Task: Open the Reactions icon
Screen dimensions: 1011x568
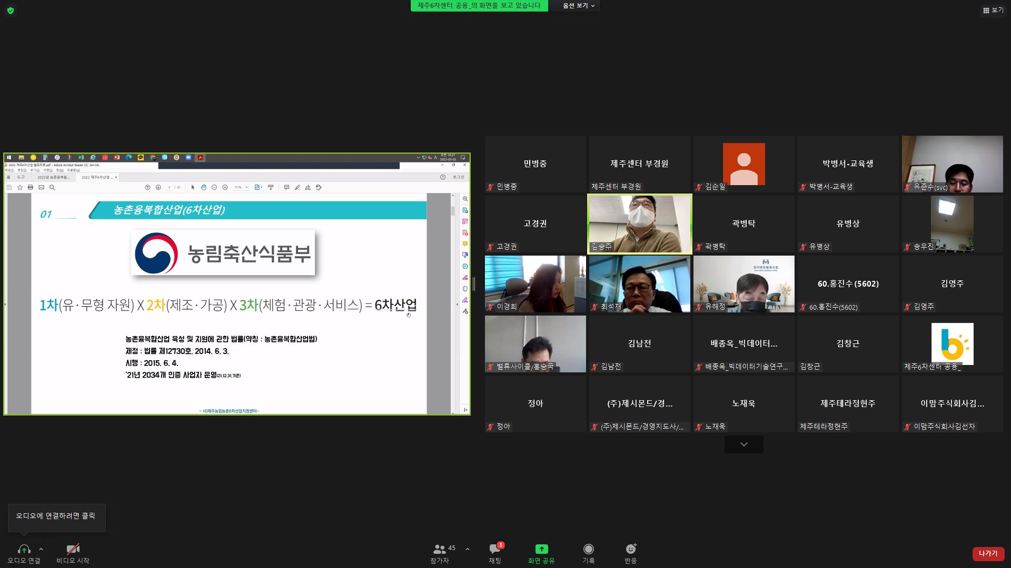Action: tap(630, 550)
